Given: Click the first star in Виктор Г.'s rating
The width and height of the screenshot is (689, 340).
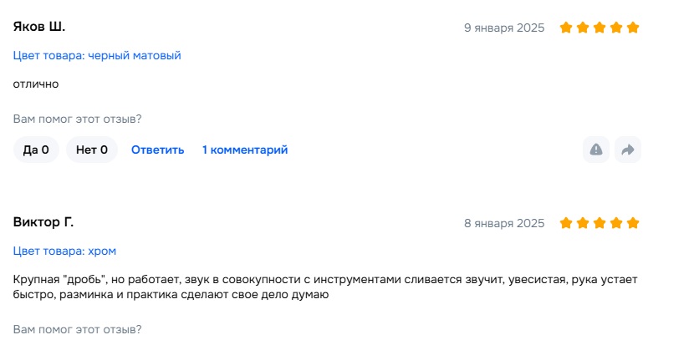Looking at the screenshot, I should coord(566,223).
